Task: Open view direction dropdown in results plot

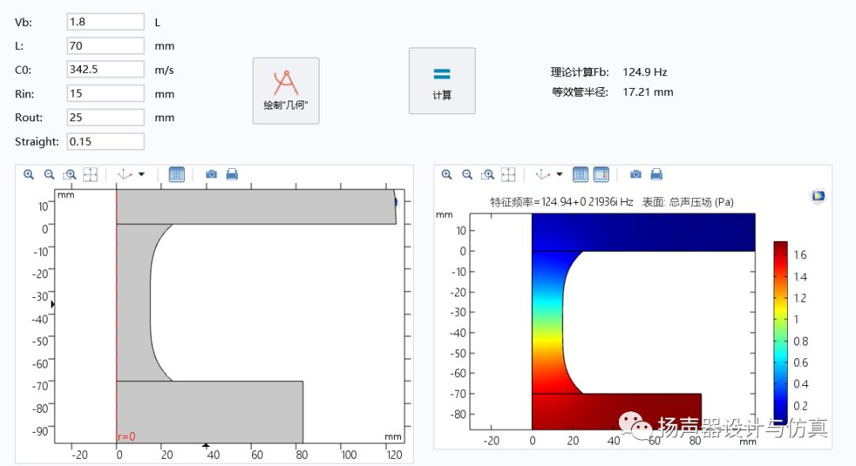Action: coord(560,174)
